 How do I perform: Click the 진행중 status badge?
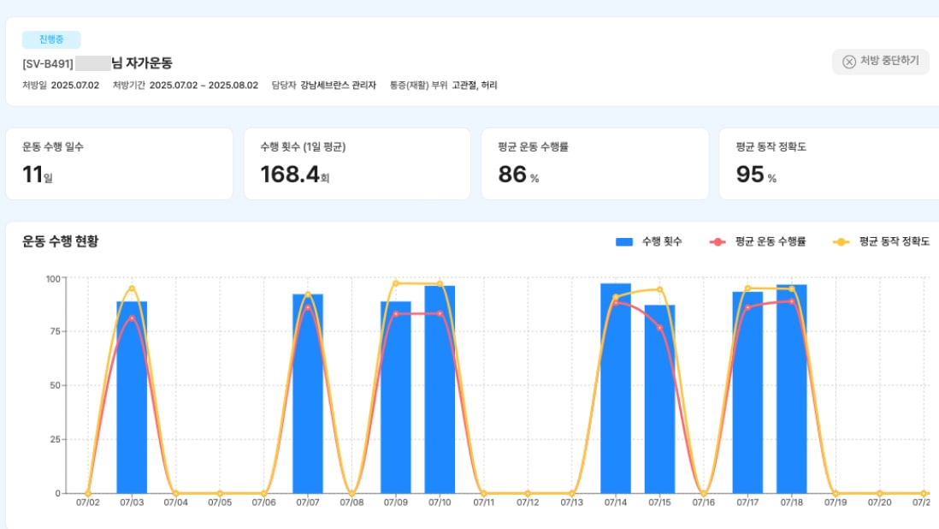pyautogui.click(x=51, y=39)
